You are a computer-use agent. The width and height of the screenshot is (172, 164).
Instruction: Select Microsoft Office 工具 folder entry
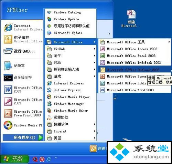(x=135, y=42)
